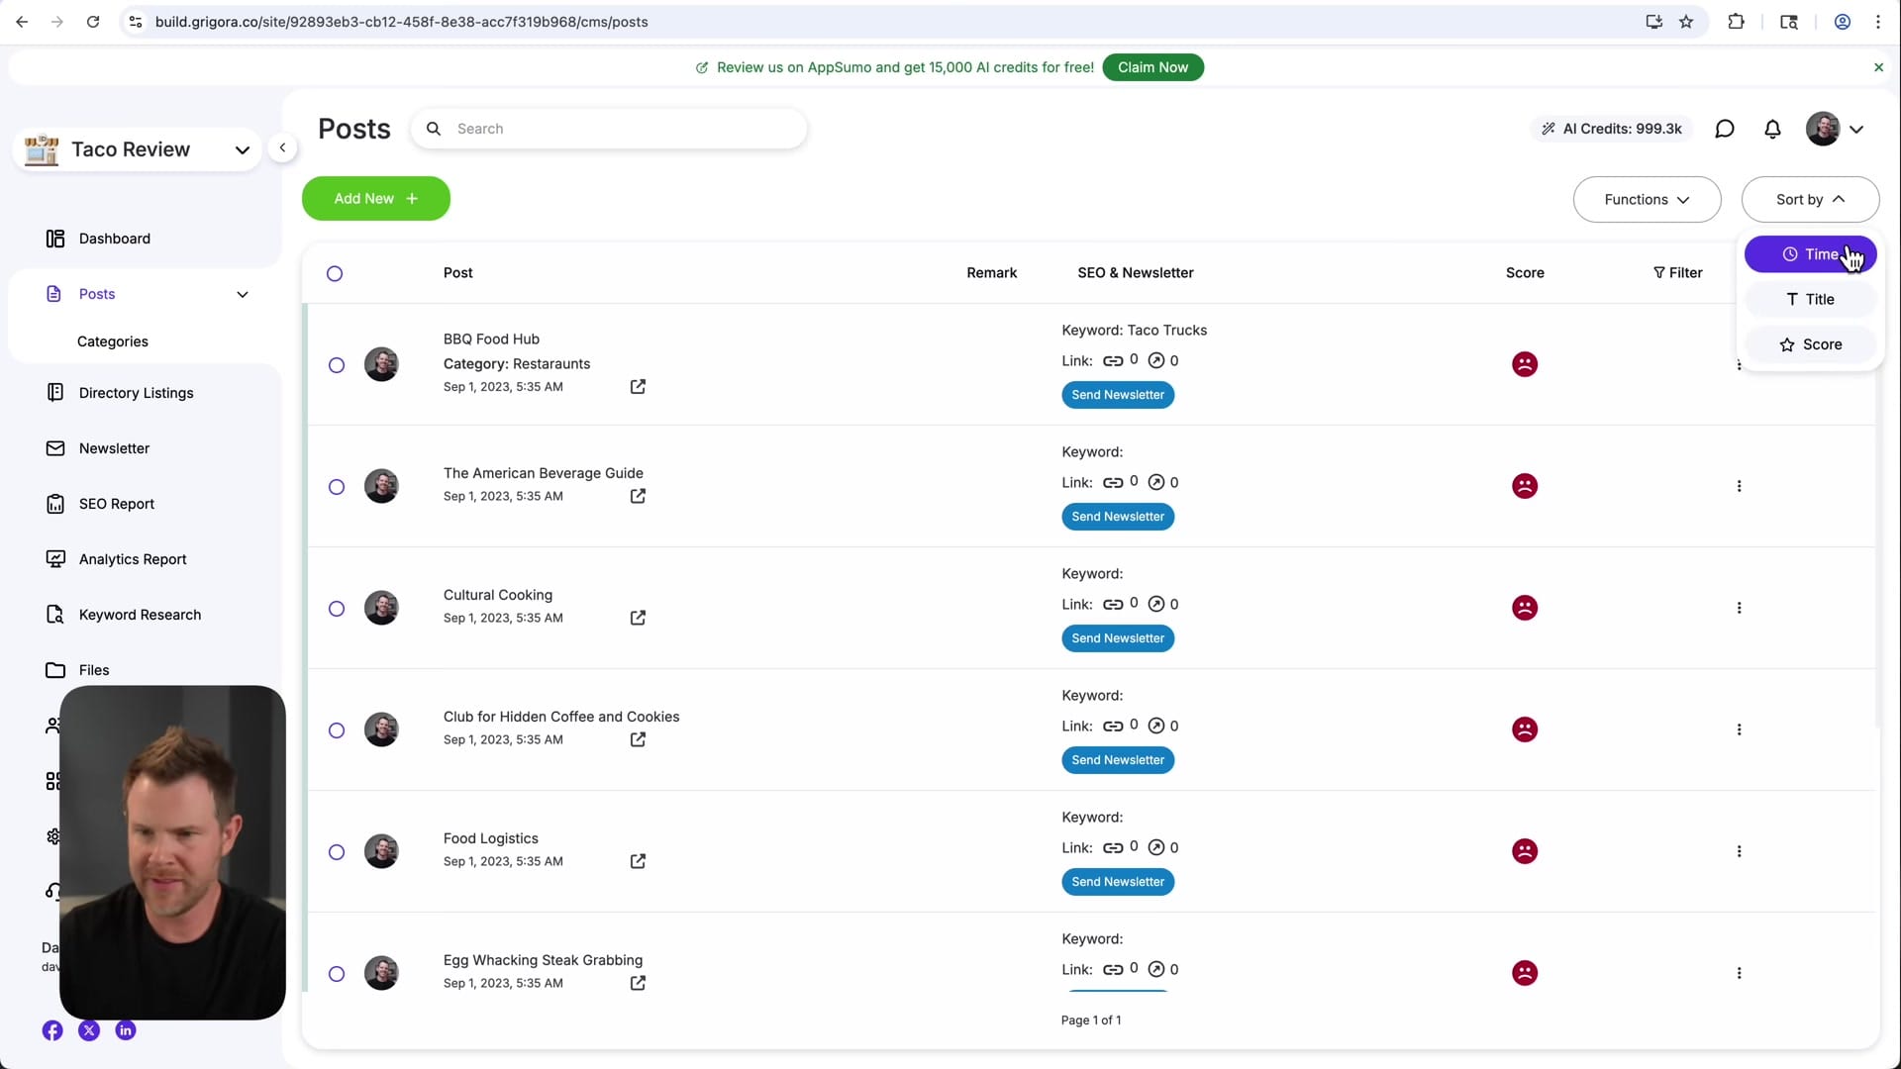Go to Dashboard in sidebar
Screen dimensions: 1901x1069
[114, 239]
